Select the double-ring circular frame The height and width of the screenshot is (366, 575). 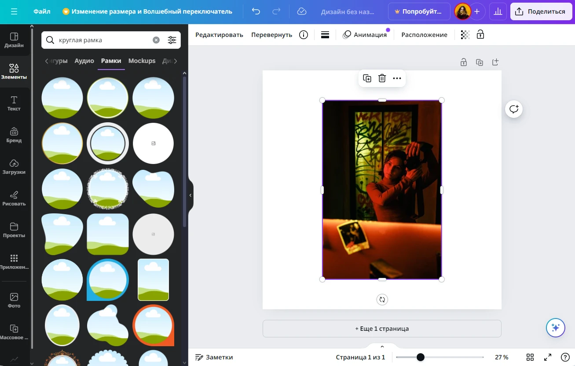tap(108, 143)
